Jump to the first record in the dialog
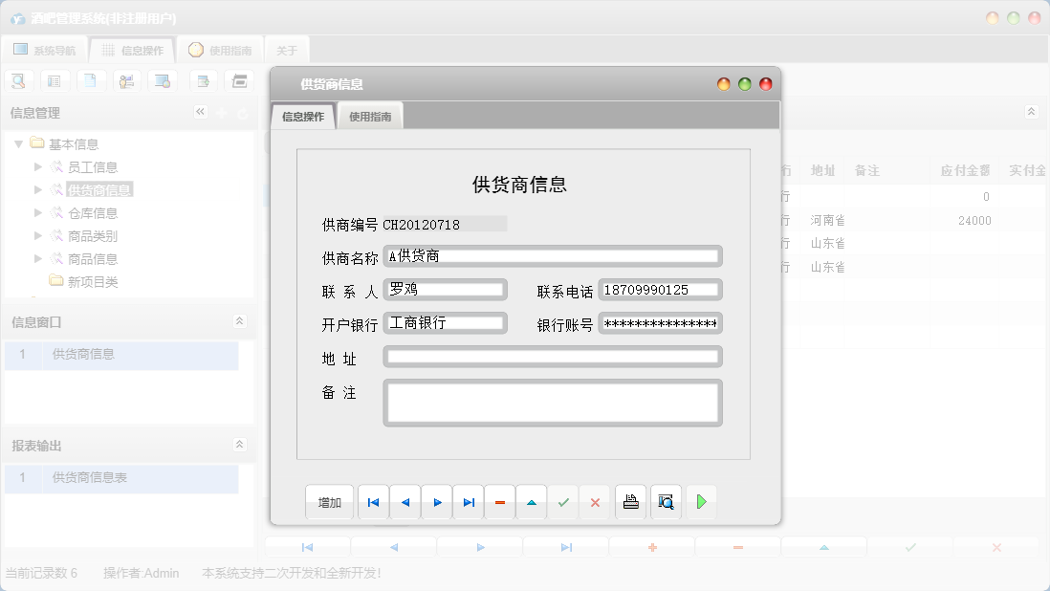Screen dimensions: 1050x591 tap(373, 502)
